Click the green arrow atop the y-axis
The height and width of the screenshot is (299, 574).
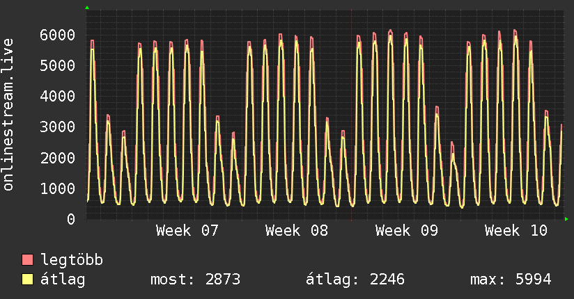coord(87,8)
